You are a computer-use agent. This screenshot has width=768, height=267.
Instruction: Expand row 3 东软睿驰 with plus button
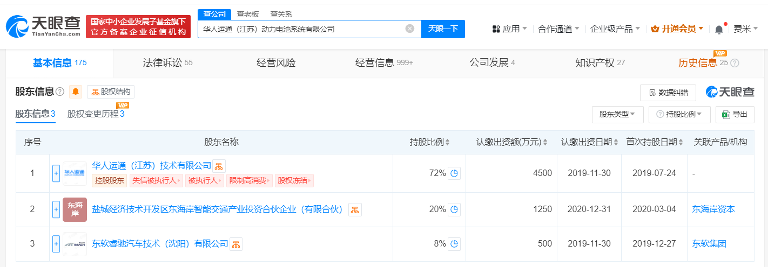point(56,244)
